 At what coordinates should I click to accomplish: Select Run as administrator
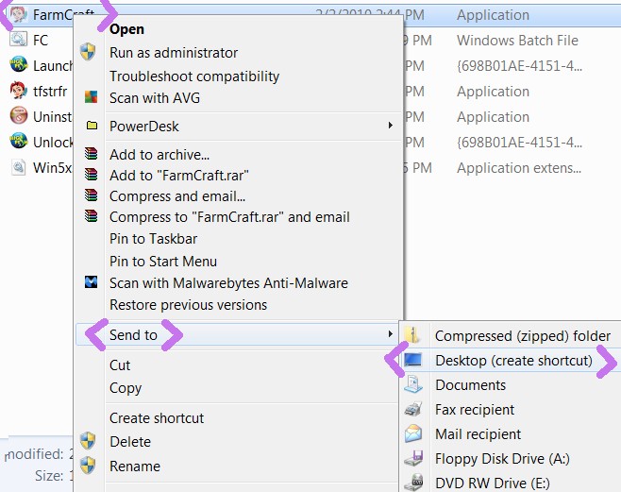coord(174,52)
